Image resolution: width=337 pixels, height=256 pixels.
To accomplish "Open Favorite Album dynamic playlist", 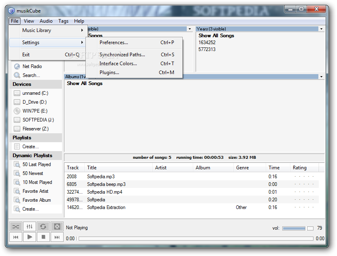I will 36,200.
